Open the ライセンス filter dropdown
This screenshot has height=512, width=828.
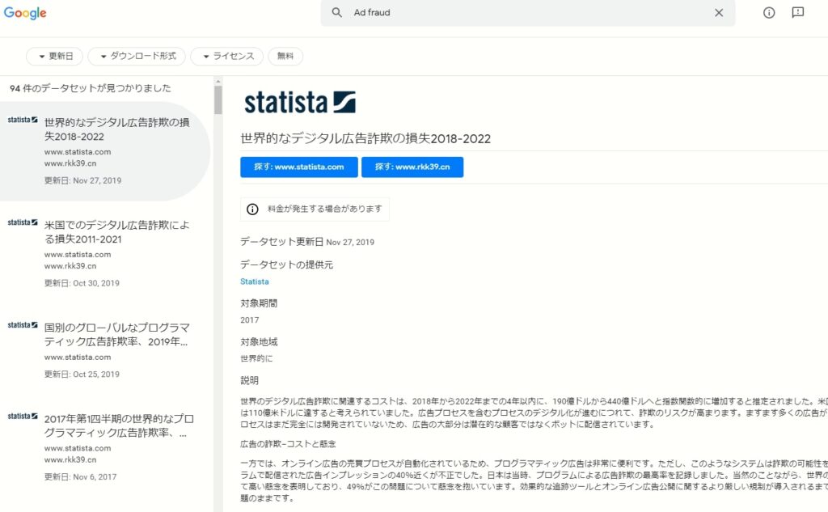(x=227, y=56)
